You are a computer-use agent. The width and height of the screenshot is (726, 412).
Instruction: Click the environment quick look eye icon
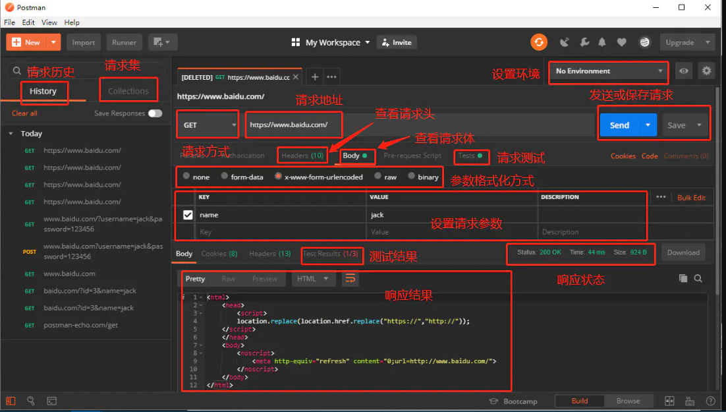pos(684,71)
